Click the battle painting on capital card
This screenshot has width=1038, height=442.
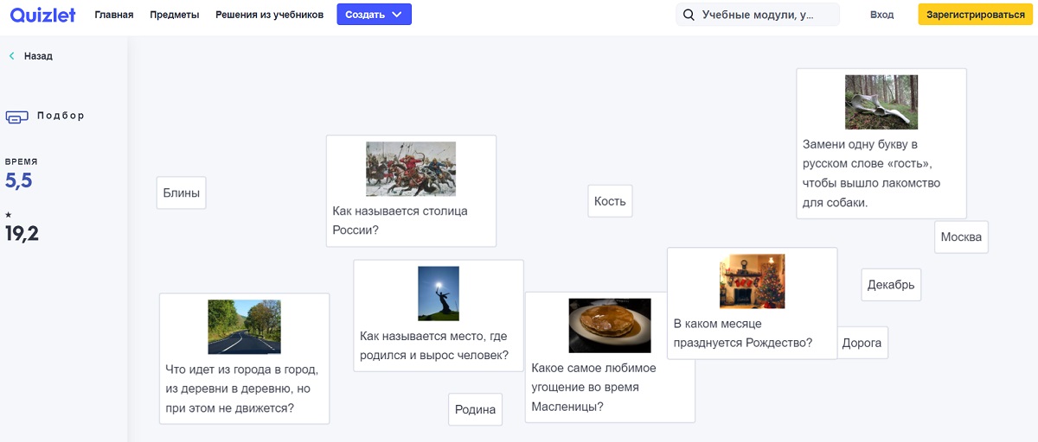[411, 169]
